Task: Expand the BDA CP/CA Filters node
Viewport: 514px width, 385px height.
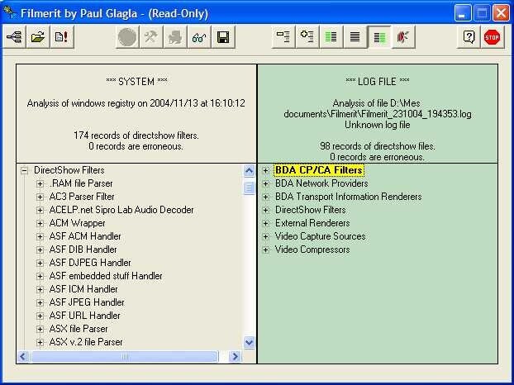Action: pos(266,170)
